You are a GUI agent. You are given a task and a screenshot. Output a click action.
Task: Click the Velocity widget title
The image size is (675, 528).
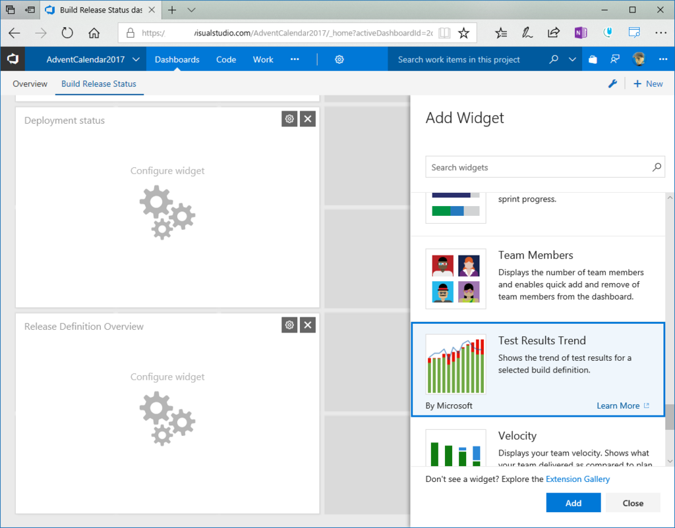pyautogui.click(x=517, y=436)
